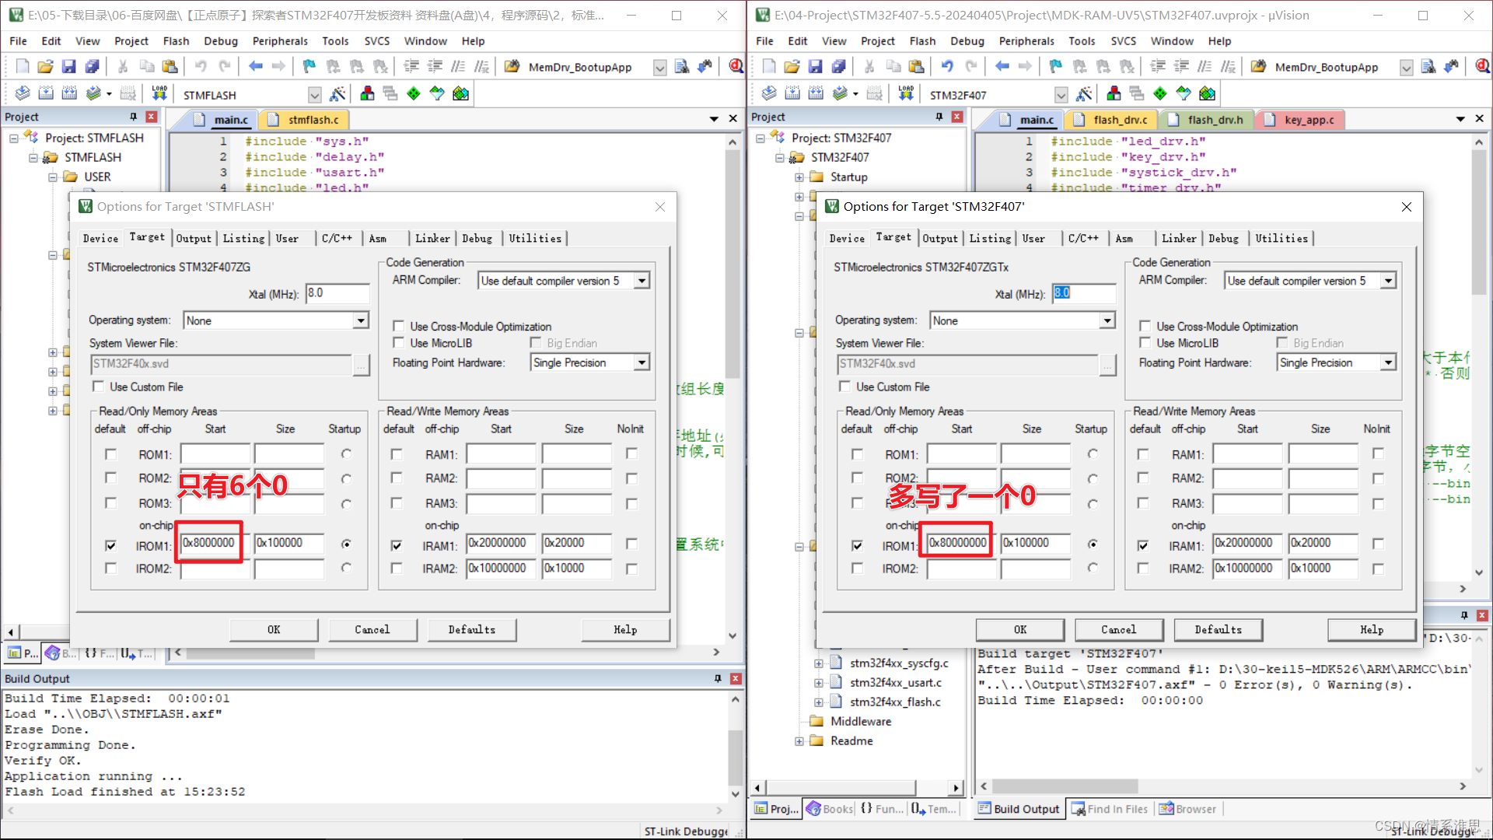Open Operating system dropdown in STMFLASH dialog

[361, 320]
